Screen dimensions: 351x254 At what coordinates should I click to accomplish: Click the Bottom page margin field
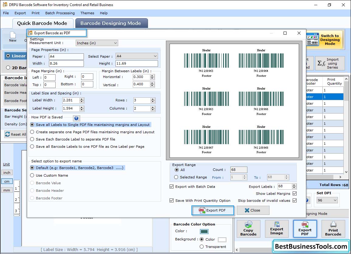coord(87,84)
